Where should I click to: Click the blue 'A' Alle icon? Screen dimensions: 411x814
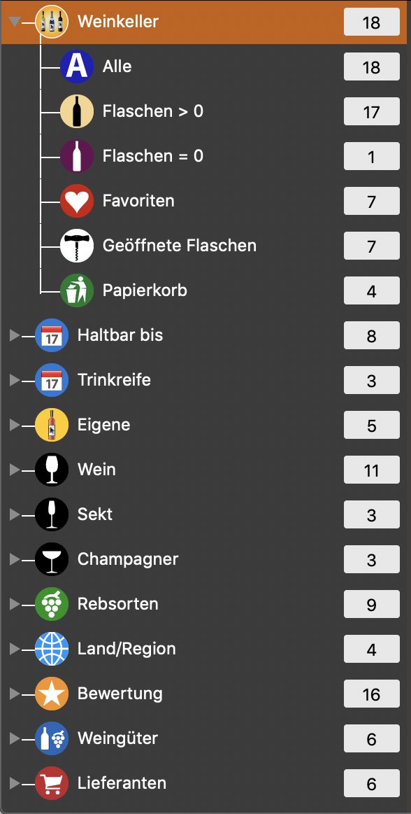(77, 66)
